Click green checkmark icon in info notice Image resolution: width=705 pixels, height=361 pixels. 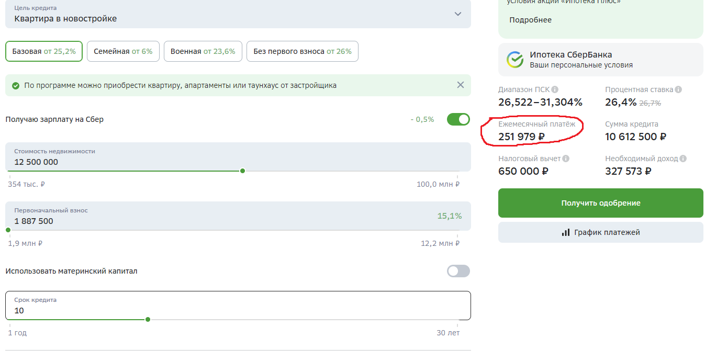tap(16, 85)
